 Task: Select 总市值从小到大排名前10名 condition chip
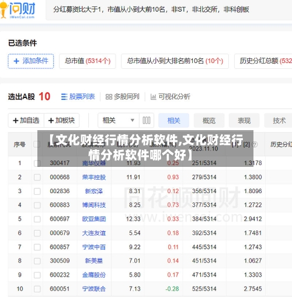pyautogui.click(x=175, y=61)
